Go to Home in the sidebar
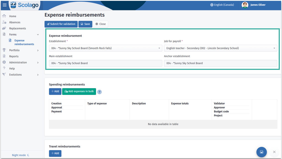The height and width of the screenshot is (159, 282). pyautogui.click(x=13, y=16)
